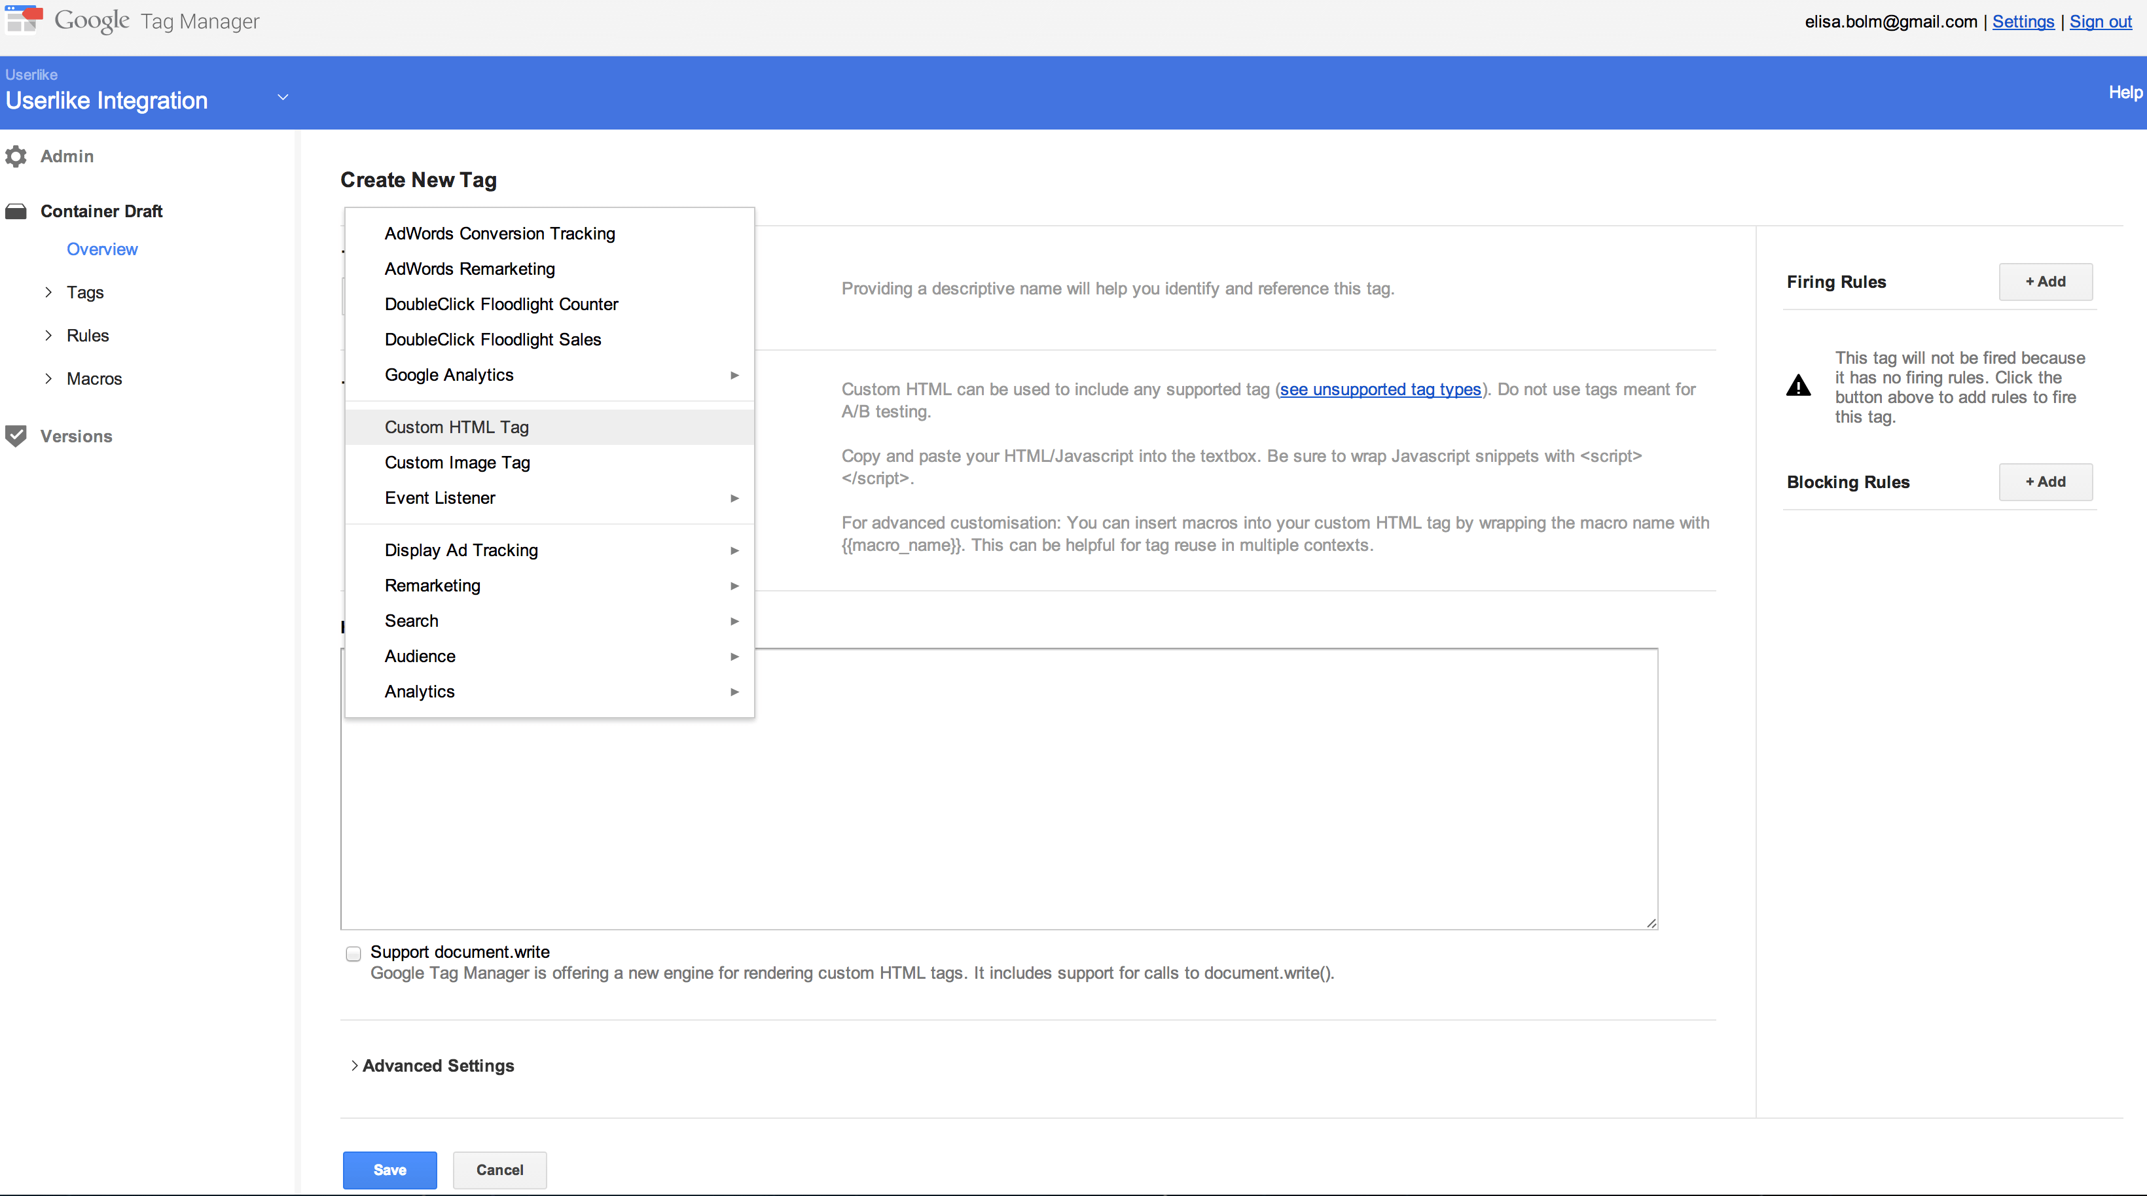
Task: Open the Settings link
Action: click(2023, 22)
